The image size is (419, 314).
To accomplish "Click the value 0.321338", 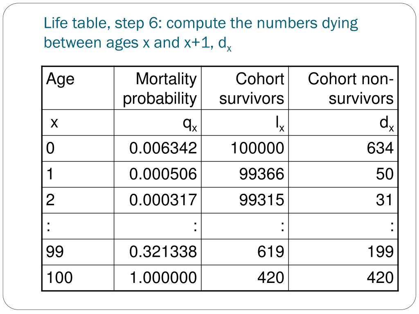I will 163,252.
